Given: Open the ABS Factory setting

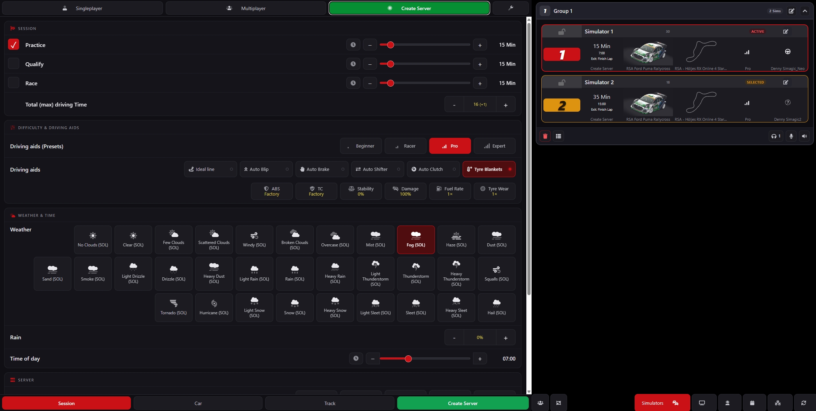Looking at the screenshot, I should coord(272,191).
